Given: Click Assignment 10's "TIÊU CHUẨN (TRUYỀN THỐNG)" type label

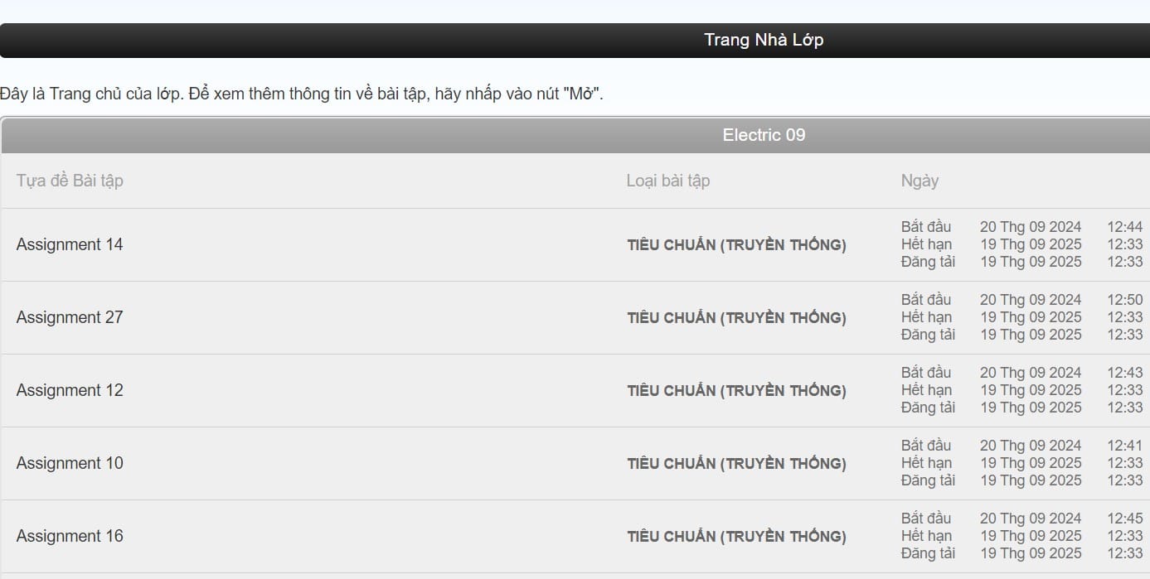Looking at the screenshot, I should [x=736, y=464].
